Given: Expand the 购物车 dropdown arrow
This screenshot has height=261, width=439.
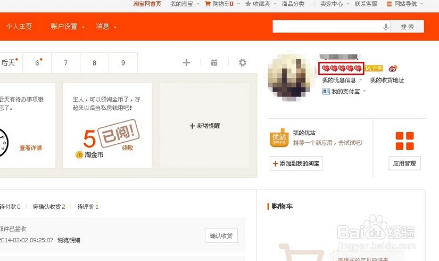Looking at the screenshot, I should (x=238, y=4).
